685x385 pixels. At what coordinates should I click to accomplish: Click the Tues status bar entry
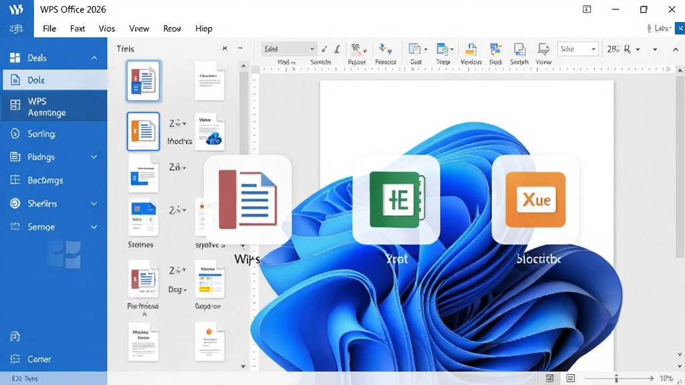point(25,378)
